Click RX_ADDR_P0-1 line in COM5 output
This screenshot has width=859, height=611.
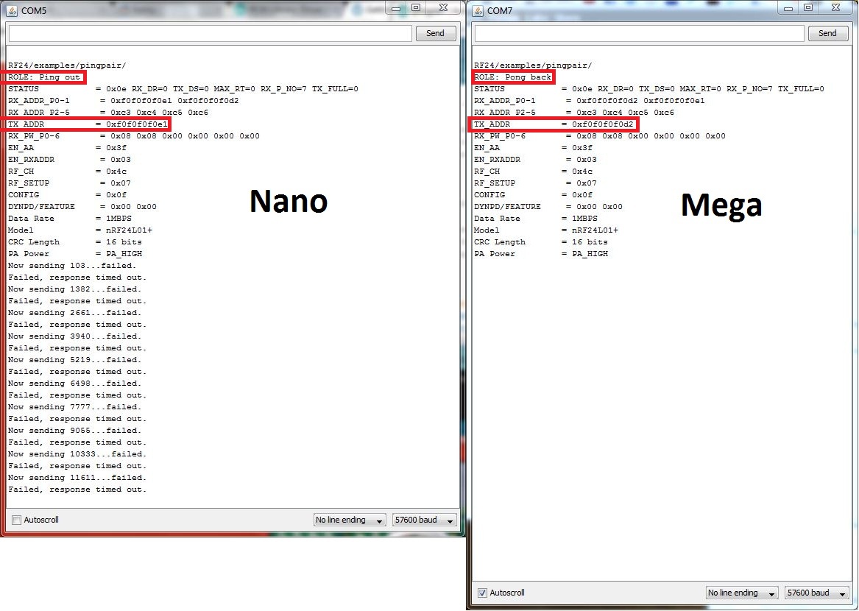coord(123,101)
